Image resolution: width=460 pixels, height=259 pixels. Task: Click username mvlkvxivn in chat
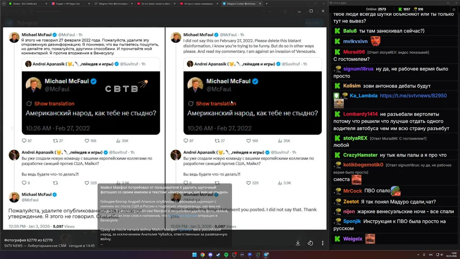point(355,41)
